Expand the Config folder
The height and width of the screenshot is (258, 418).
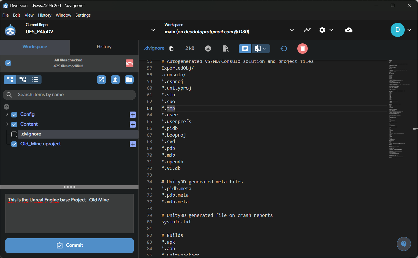click(x=7, y=114)
